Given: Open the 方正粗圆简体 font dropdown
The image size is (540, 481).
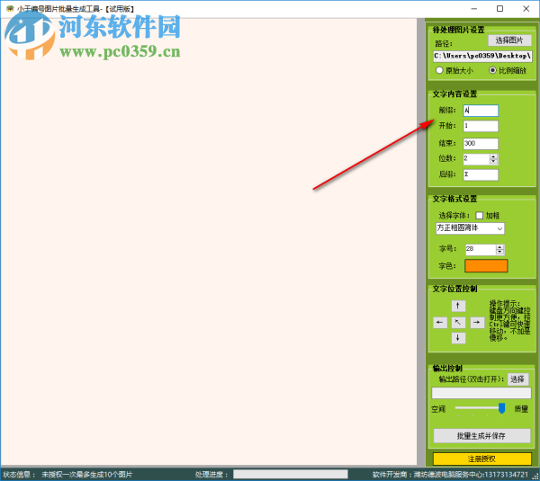Looking at the screenshot, I should pyautogui.click(x=470, y=228).
